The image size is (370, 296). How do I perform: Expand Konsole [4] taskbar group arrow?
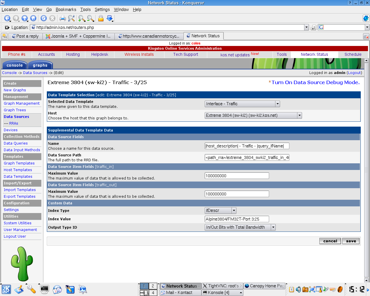pyautogui.click(x=241, y=293)
